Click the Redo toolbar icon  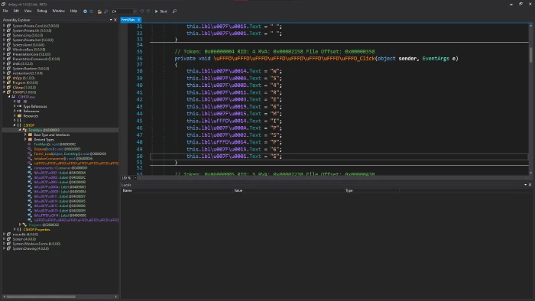pyautogui.click(x=148, y=11)
